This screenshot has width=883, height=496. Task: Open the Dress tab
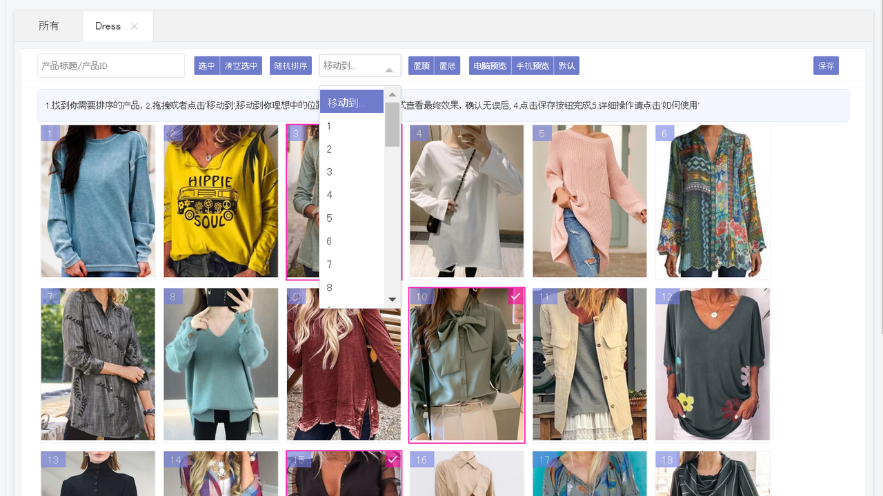[x=108, y=26]
